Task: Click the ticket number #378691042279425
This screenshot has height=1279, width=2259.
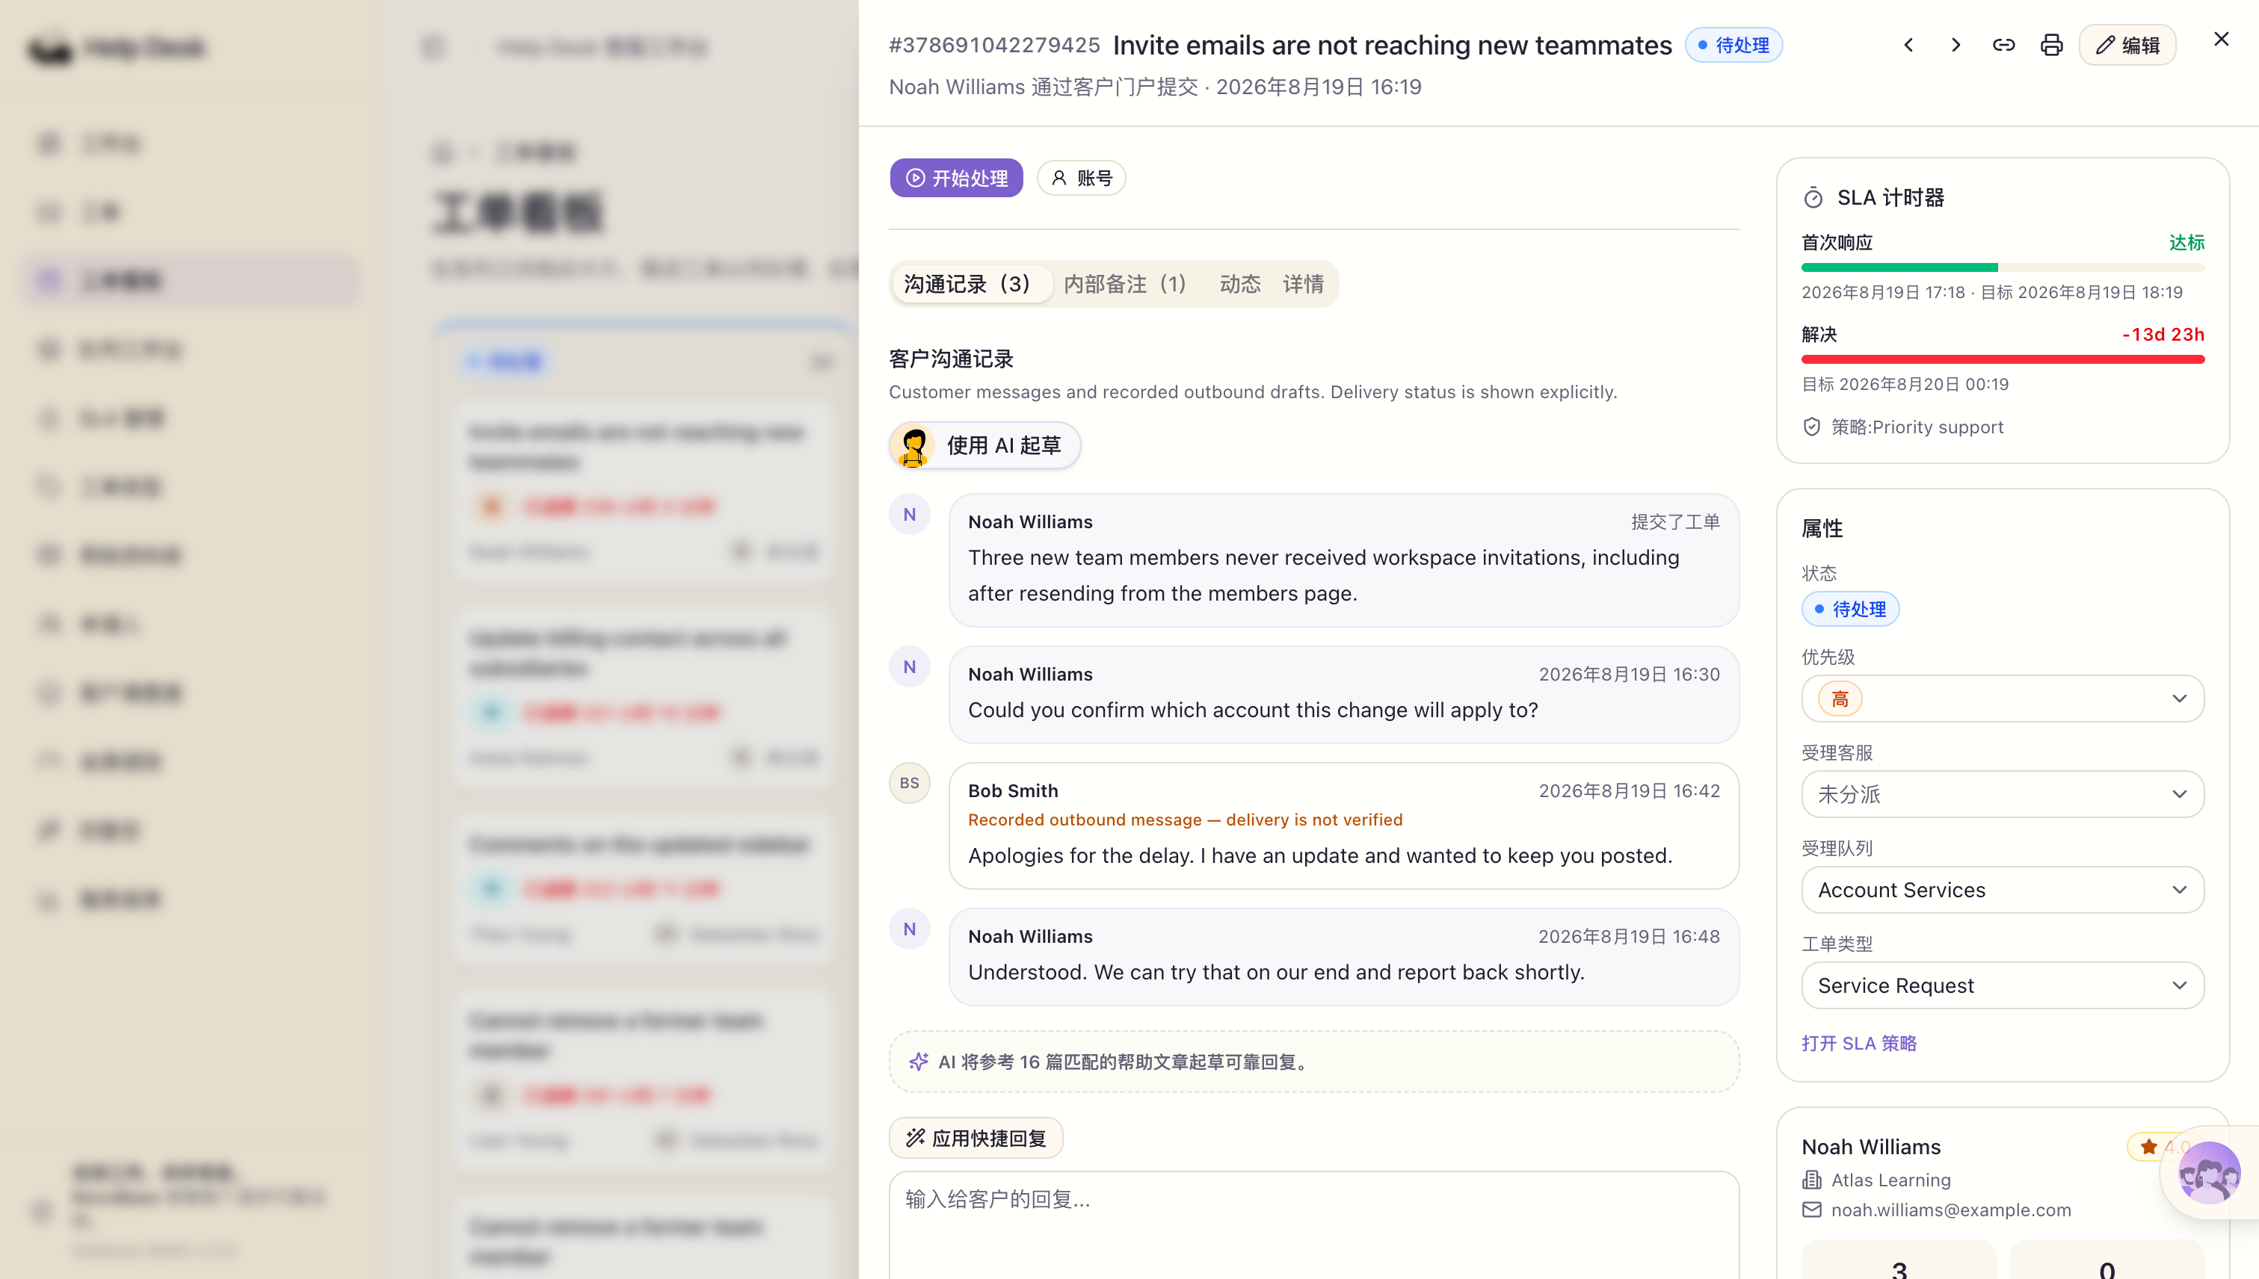Action: pos(994,45)
